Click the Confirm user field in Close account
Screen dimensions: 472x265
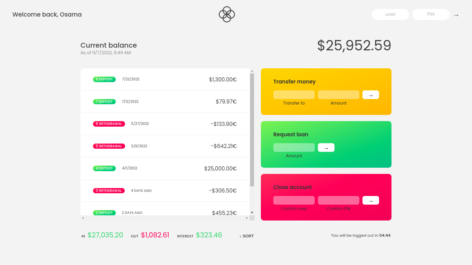coord(294,200)
